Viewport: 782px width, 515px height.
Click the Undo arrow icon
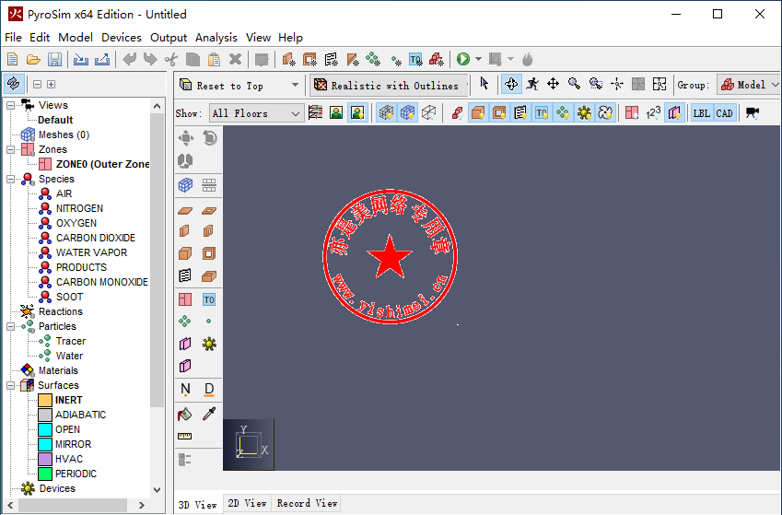tap(130, 59)
